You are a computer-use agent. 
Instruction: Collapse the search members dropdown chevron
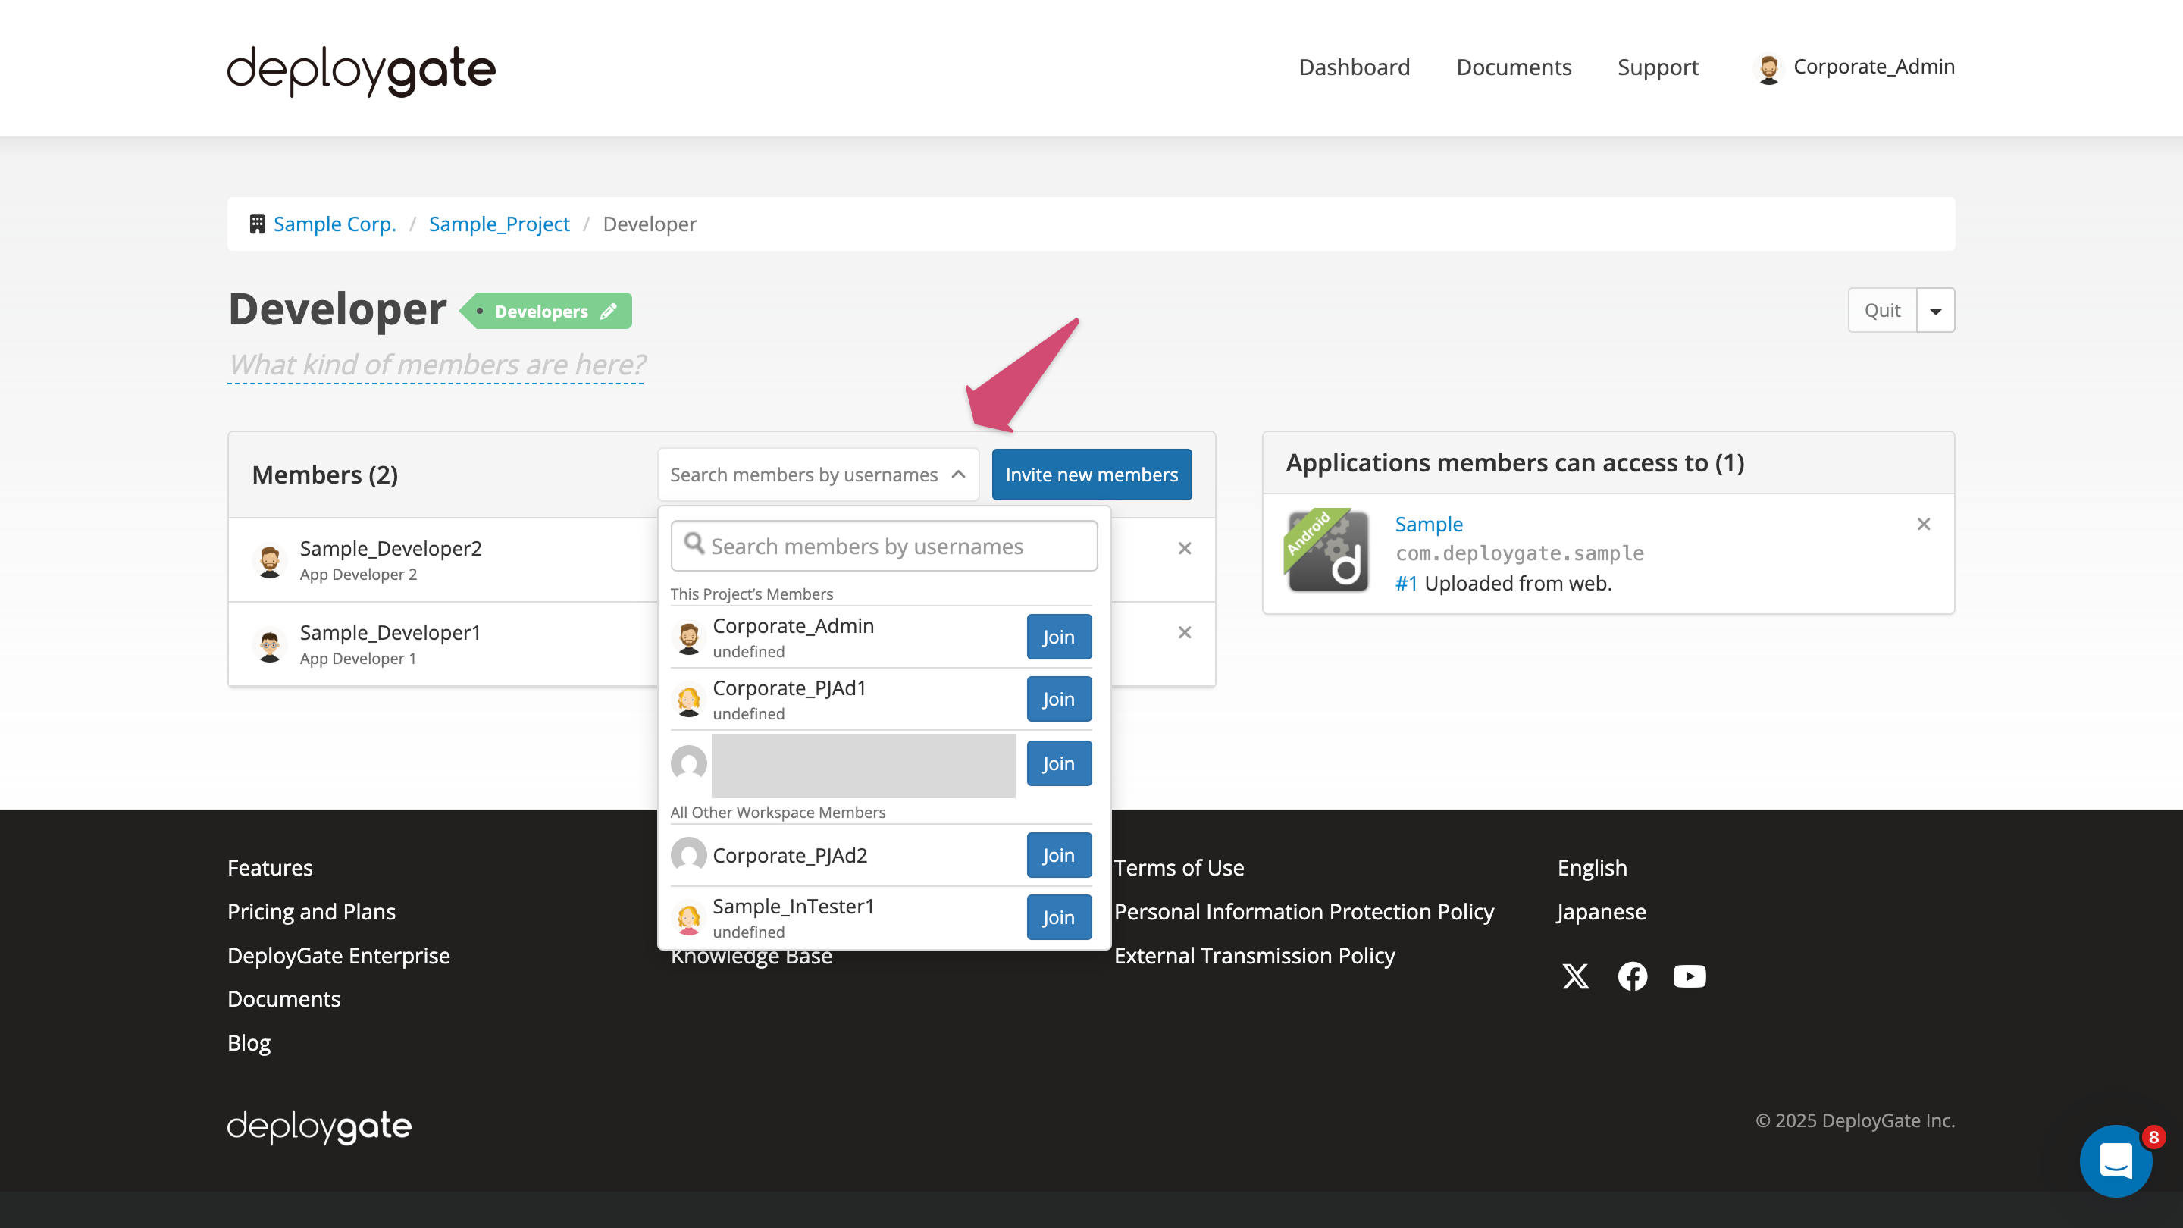coord(958,474)
